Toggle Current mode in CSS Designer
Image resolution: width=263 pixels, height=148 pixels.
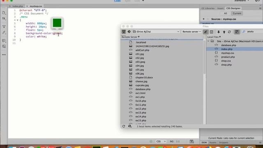(x=237, y=14)
